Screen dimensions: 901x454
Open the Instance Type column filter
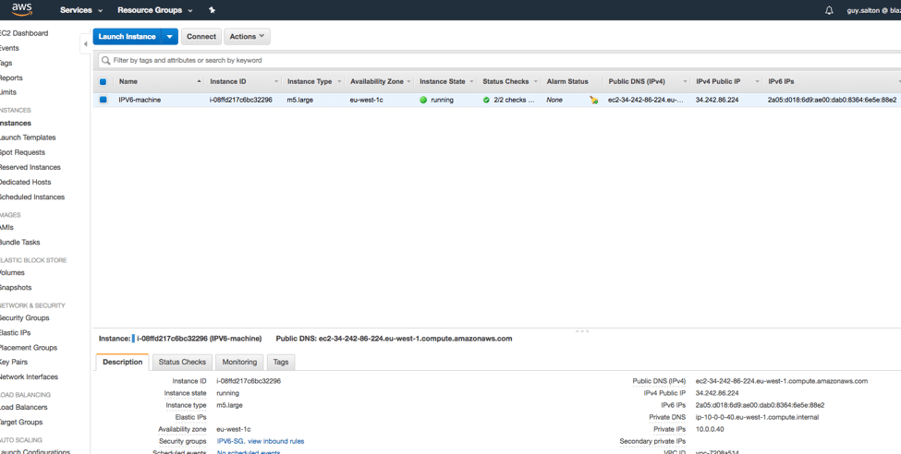click(x=339, y=81)
